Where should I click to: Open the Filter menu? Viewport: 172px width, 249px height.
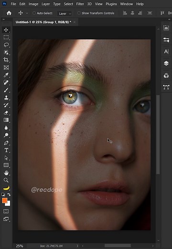[80, 4]
